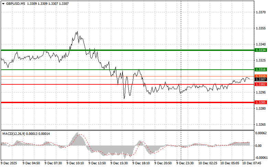268x167 pixels.
Task: Select the 1.3334 green price label
Action: point(261,50)
